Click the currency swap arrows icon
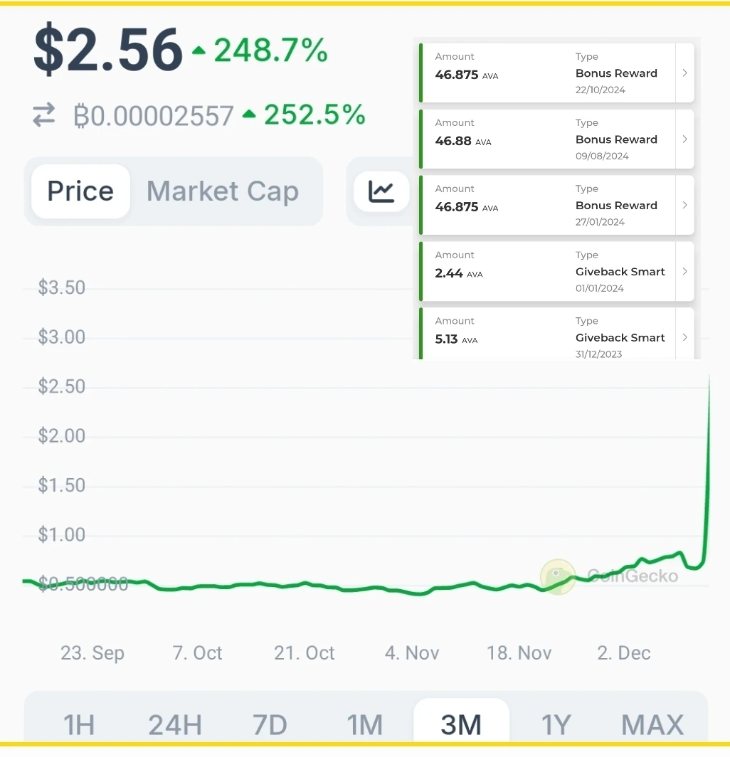Image resolution: width=730 pixels, height=757 pixels. coord(44,116)
